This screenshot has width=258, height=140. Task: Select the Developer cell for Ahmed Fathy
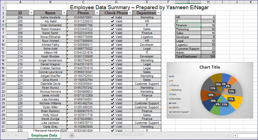pos(147,45)
